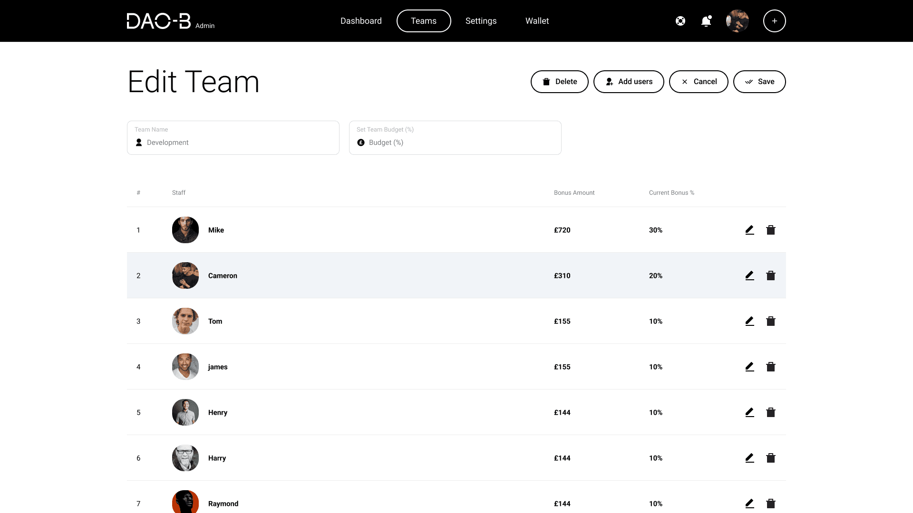
Task: Click Harry's profile photo
Action: tap(185, 458)
